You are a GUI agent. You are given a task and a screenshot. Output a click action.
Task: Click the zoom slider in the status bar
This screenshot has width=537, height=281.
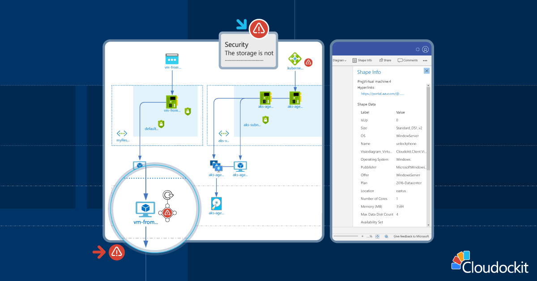(346, 236)
